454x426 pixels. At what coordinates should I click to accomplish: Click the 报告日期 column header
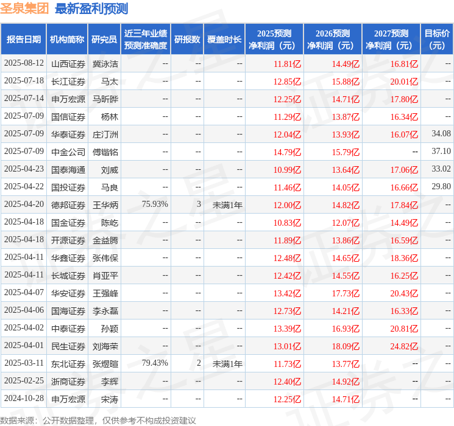click(x=24, y=40)
